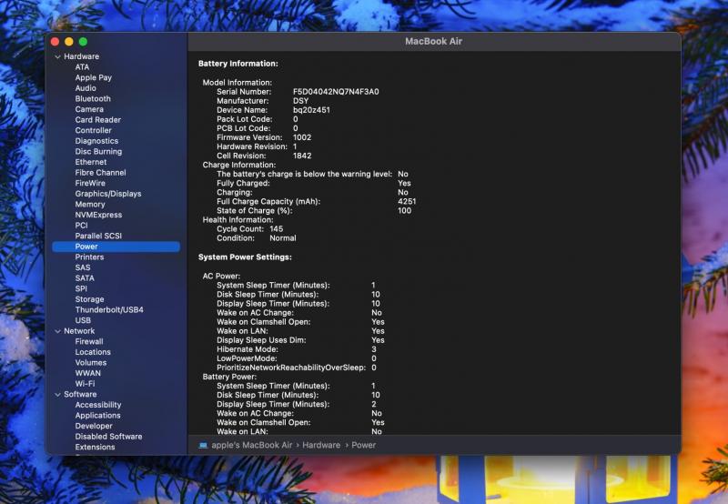Select the highlighted Power entry
This screenshot has width=728, height=504.
[116, 247]
